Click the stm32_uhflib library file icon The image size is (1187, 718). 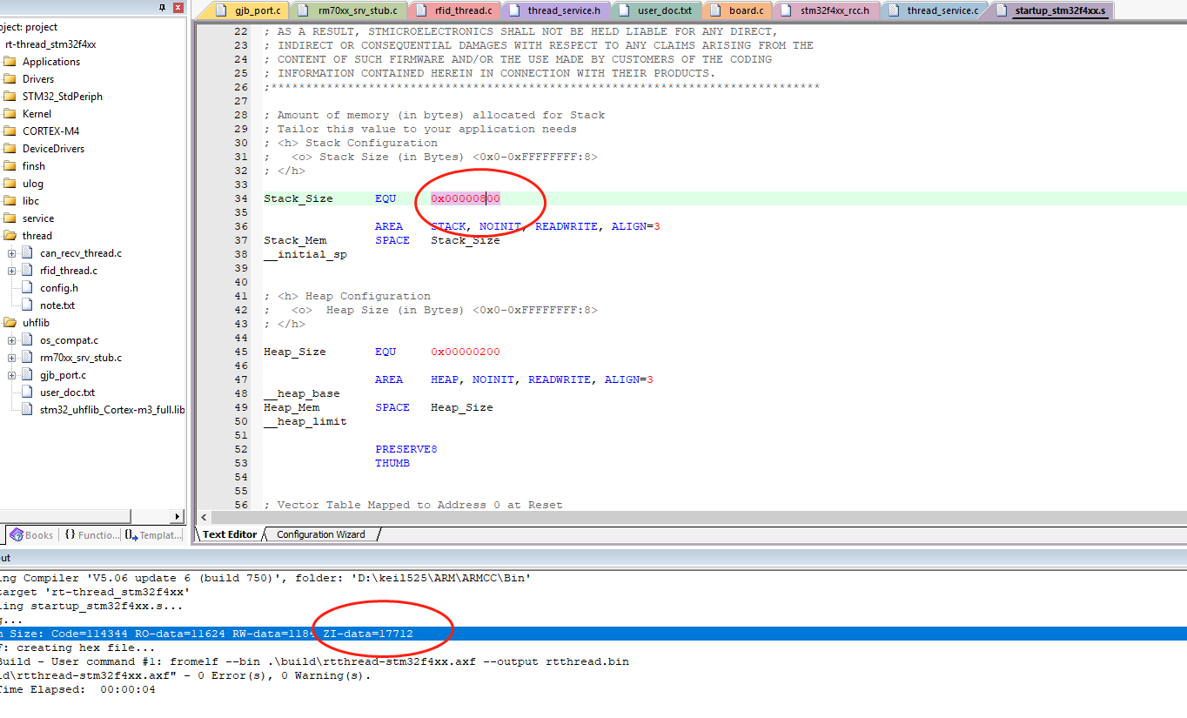pyautogui.click(x=28, y=410)
